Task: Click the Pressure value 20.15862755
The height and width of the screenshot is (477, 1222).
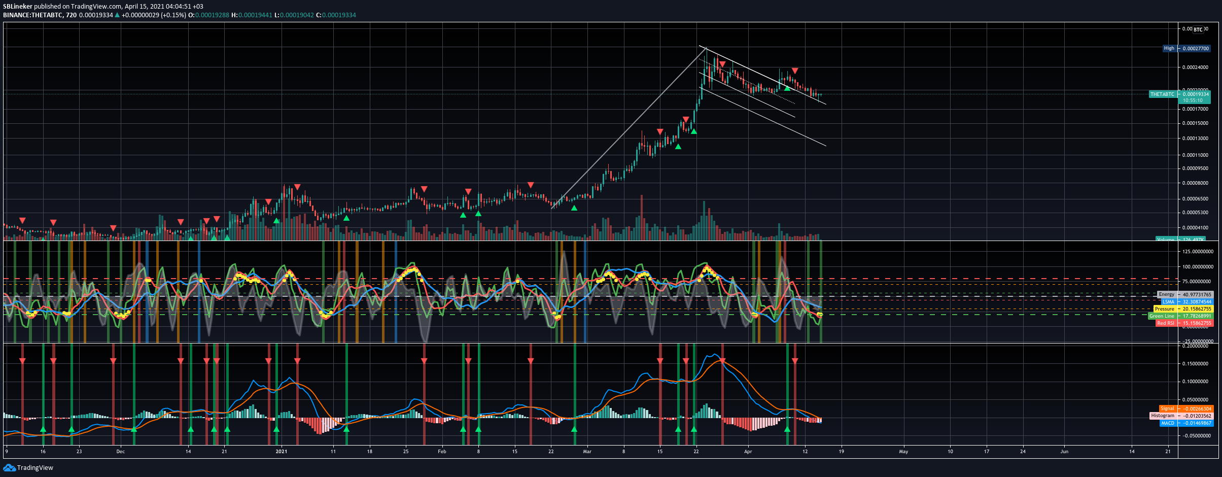Action: tap(1197, 309)
